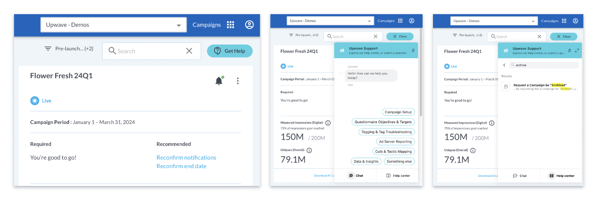Viewport: 597px width, 203px height.
Task: Click the archive help search field
Action: tap(545, 65)
